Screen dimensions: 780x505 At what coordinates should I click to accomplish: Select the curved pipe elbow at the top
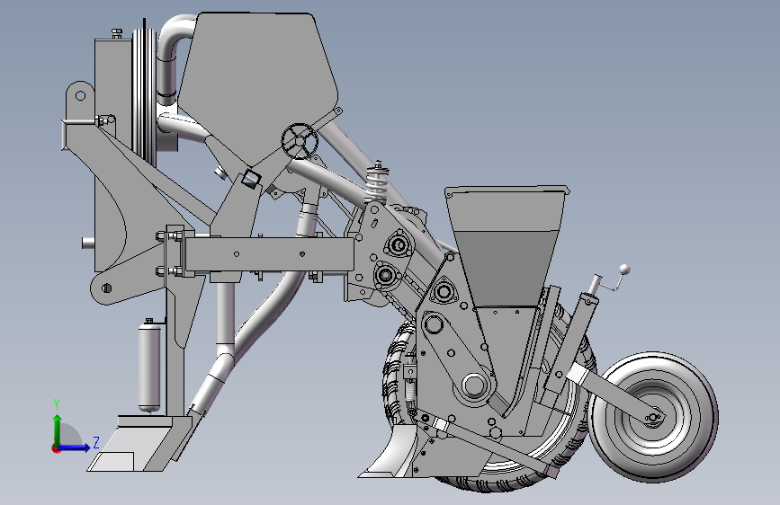pos(175,37)
